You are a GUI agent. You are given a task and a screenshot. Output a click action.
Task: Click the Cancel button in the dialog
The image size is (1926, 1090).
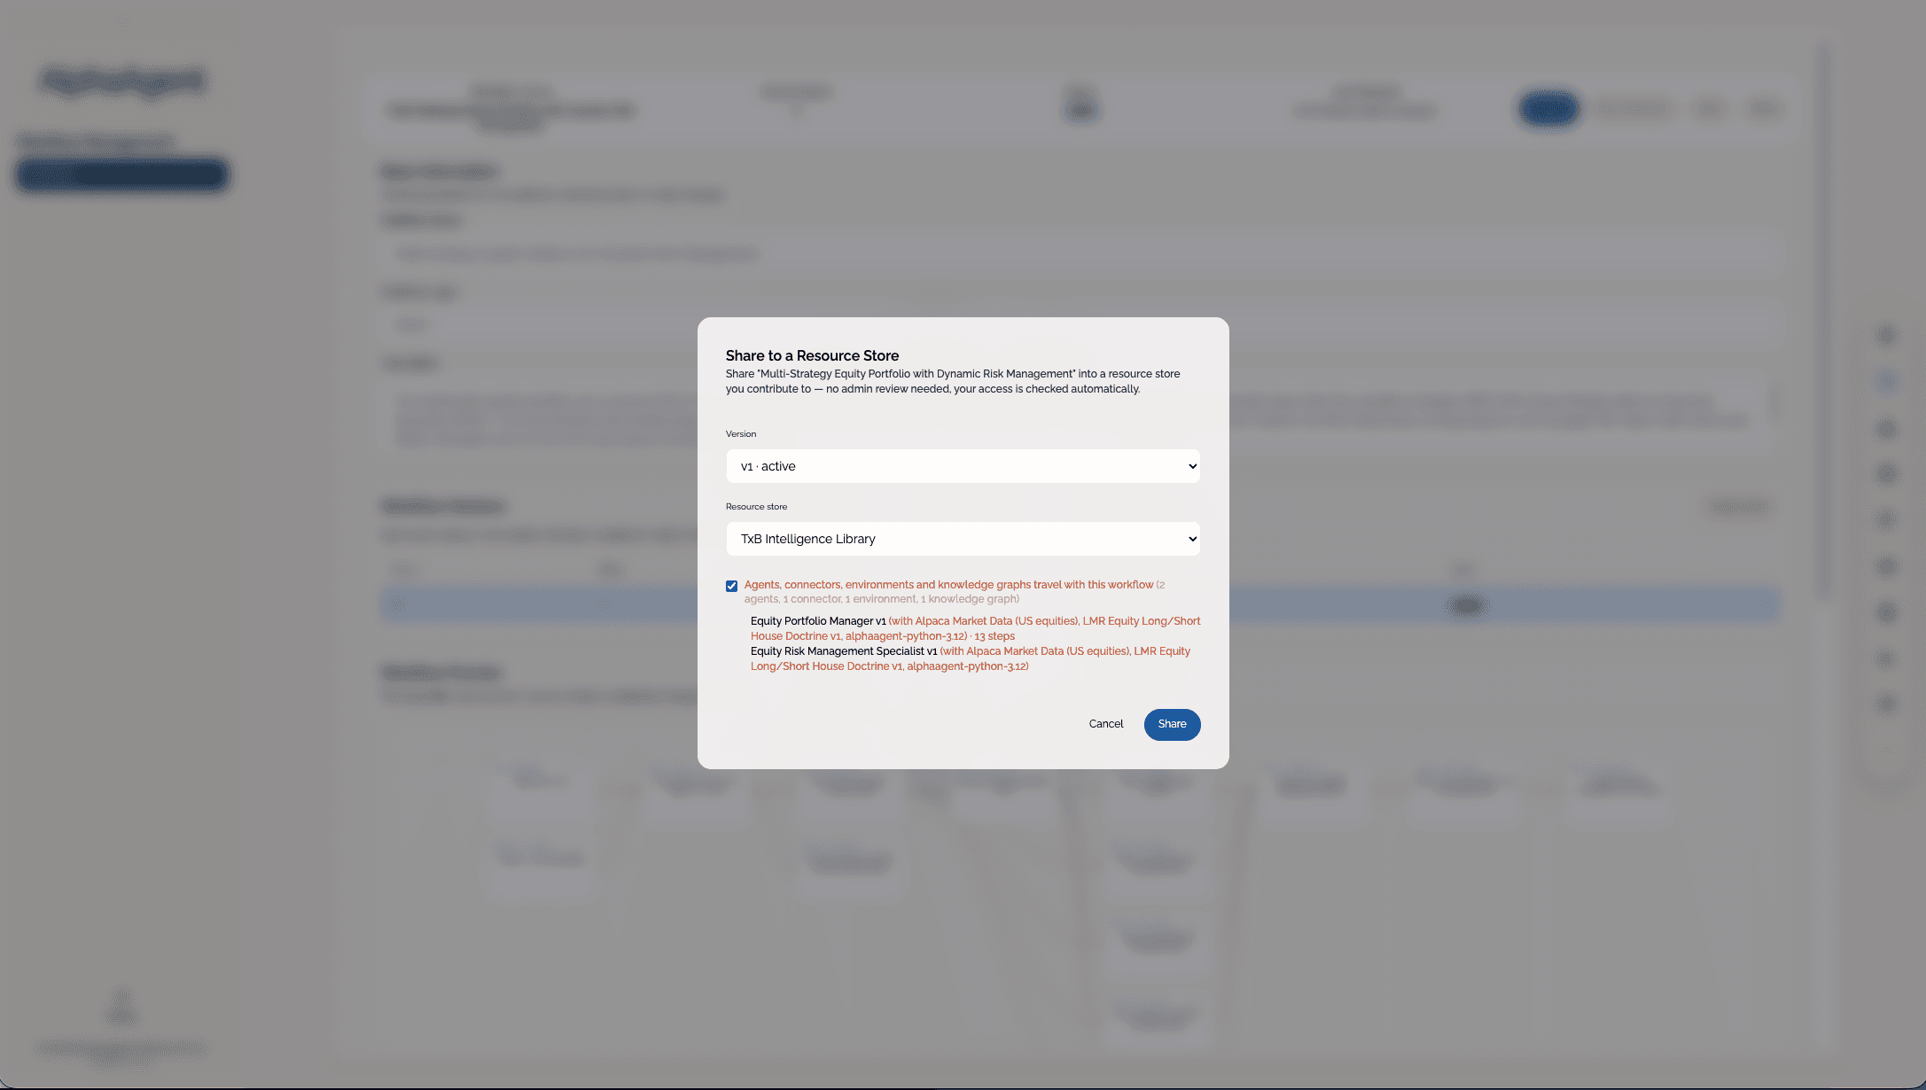(1105, 724)
